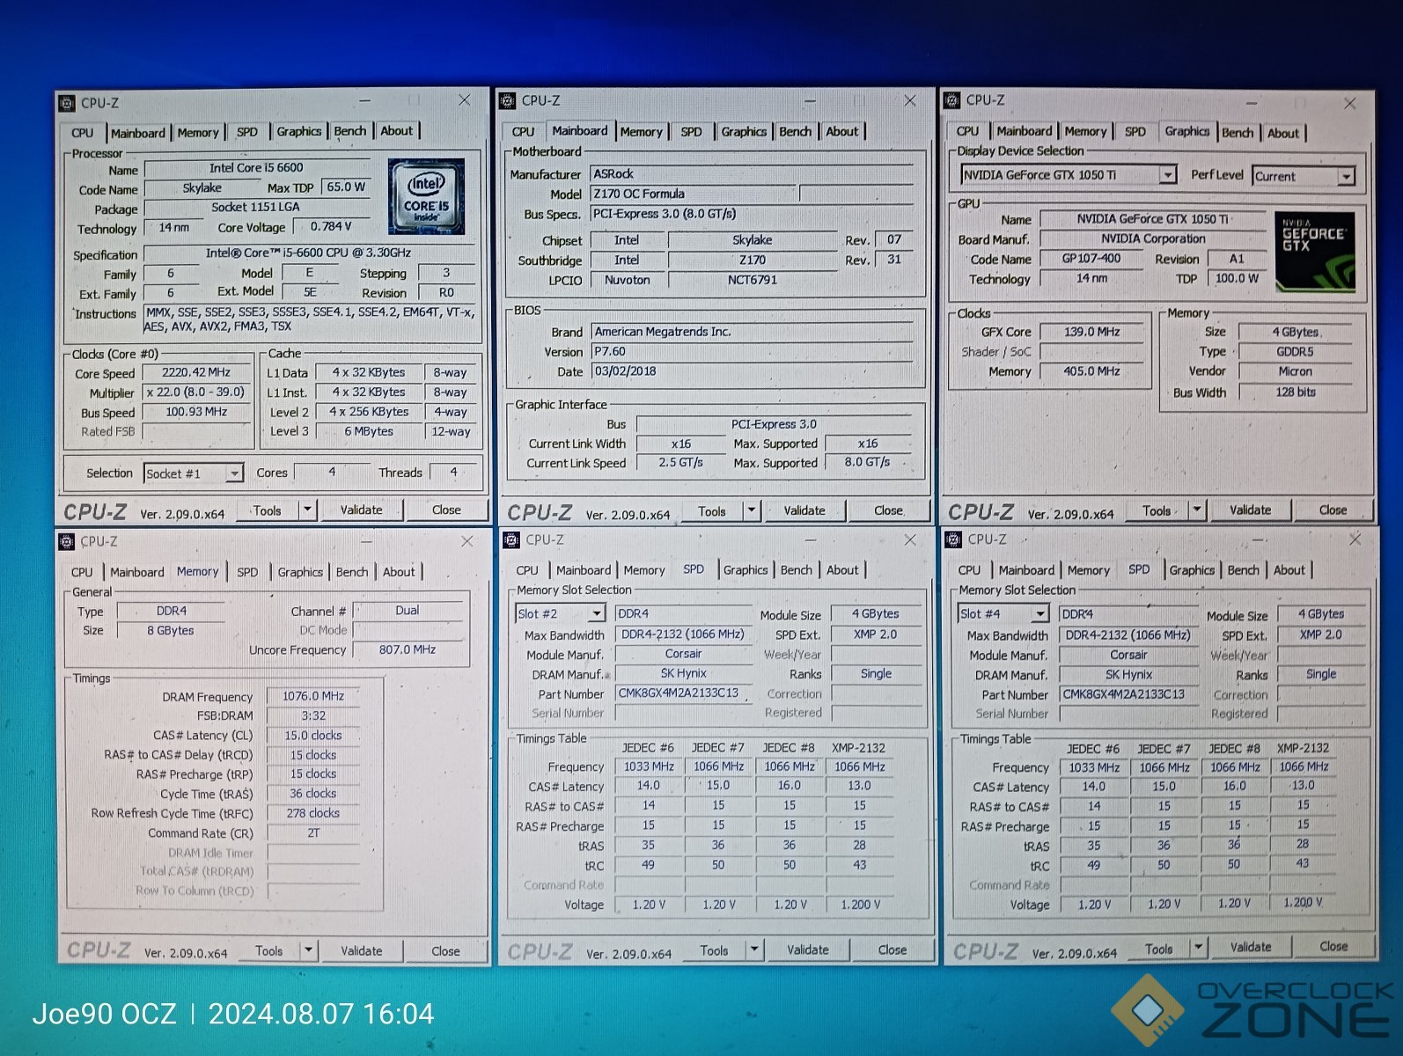Viewport: 1403px width, 1056px height.
Task: Click Validate in the GeForce graphics window
Action: tap(1250, 510)
